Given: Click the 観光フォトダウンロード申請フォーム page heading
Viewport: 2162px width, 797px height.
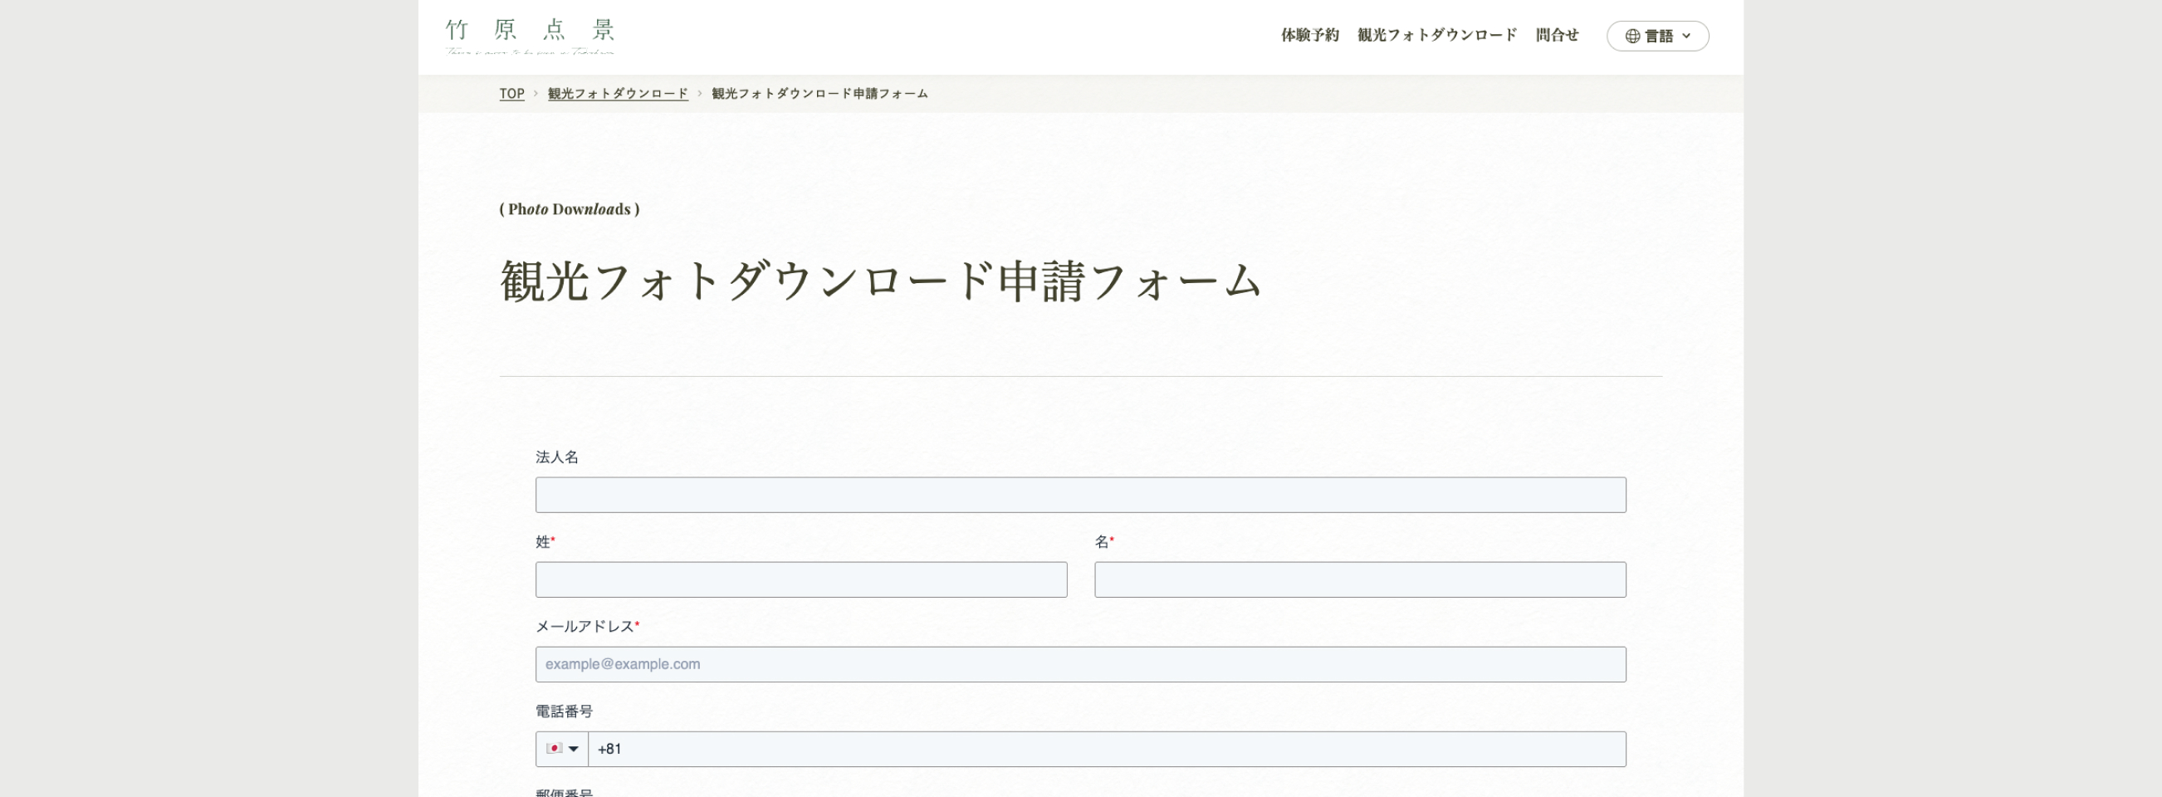Looking at the screenshot, I should pos(880,281).
